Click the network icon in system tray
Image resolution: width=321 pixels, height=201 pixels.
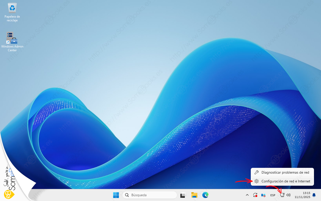pos(282,195)
